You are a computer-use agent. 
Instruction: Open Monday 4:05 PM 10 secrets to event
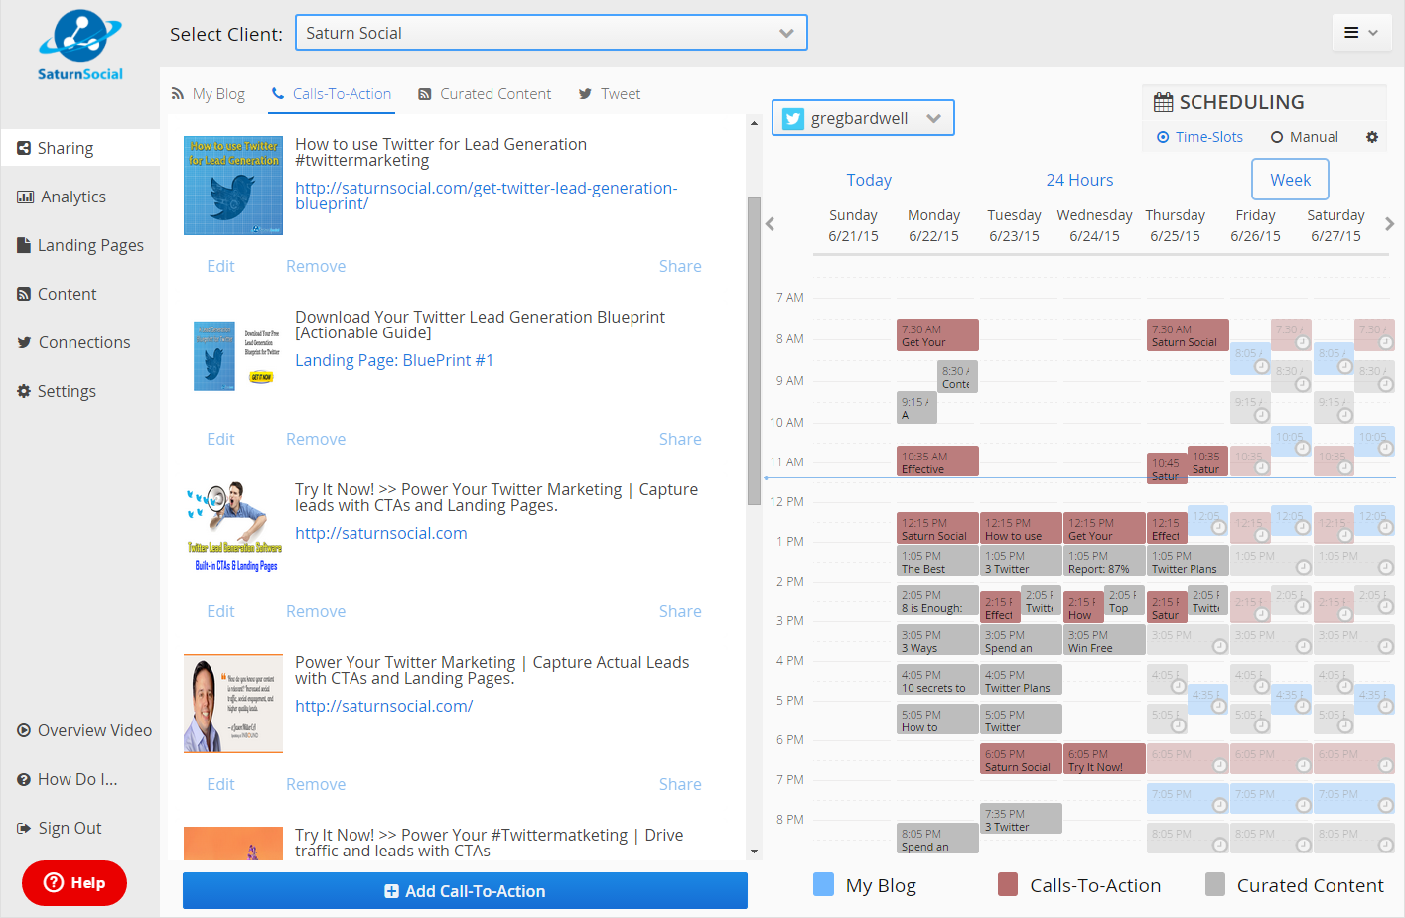937,680
